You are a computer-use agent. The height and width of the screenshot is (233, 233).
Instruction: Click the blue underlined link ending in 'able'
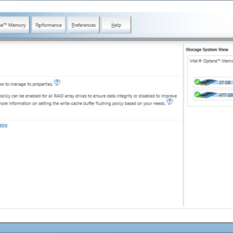coord(4,125)
